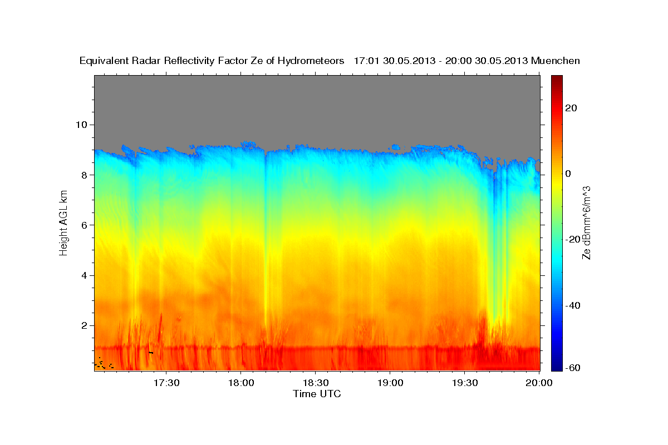Click the colorbar value label -20
This screenshot has height=445, width=668.
pos(574,239)
